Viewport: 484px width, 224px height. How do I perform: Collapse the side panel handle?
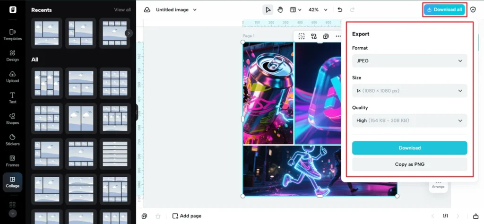(137, 112)
